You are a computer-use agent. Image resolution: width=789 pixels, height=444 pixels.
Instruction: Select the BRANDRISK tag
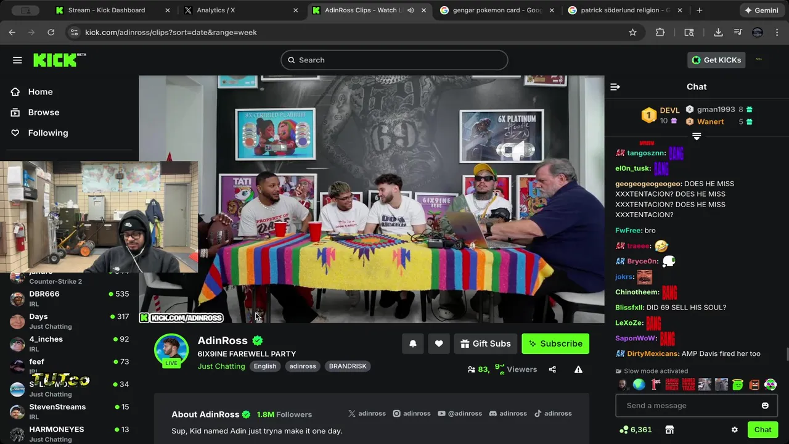pyautogui.click(x=348, y=366)
